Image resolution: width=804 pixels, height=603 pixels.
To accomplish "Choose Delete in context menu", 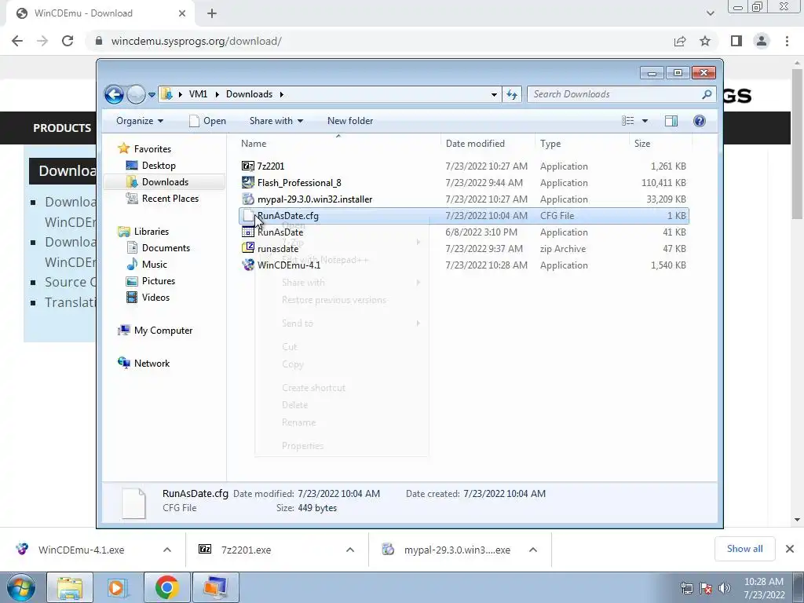I will [x=342, y=405].
